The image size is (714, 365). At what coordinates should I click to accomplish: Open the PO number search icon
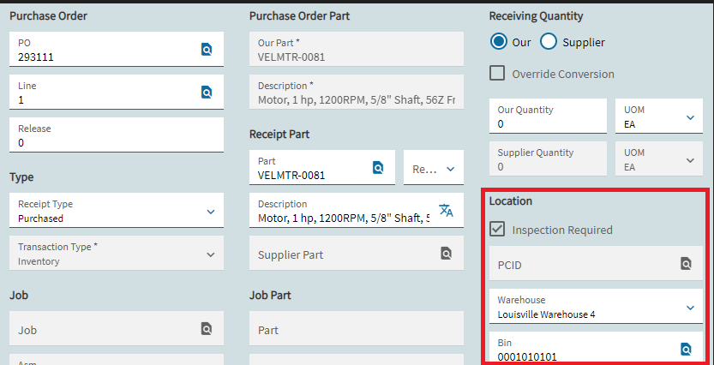(206, 50)
